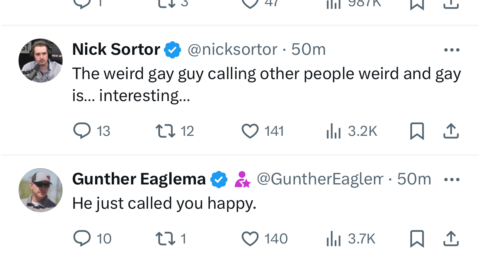Like Gunther Eagleman's tweet
This screenshot has width=480, height=262.
pyautogui.click(x=250, y=239)
